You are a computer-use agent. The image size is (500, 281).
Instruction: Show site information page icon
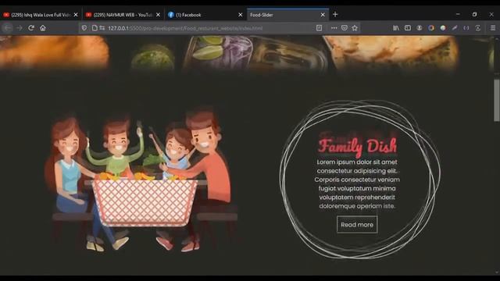point(95,28)
